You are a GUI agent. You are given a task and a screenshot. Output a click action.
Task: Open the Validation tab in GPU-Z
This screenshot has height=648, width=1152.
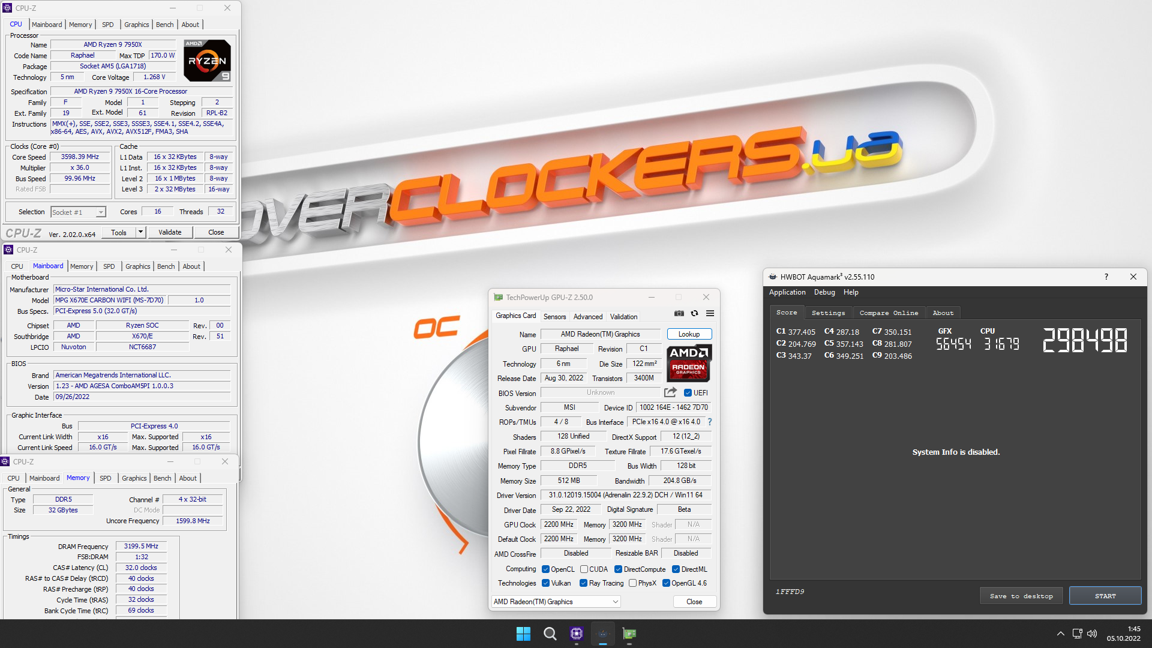tap(624, 317)
